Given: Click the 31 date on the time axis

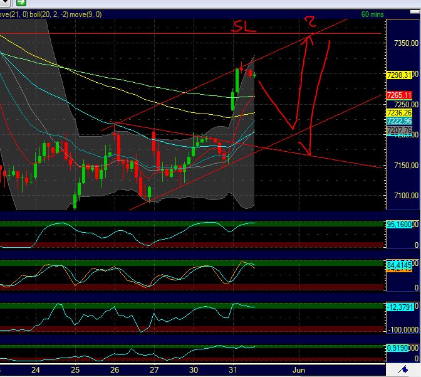Looking at the screenshot, I should pyautogui.click(x=233, y=370).
